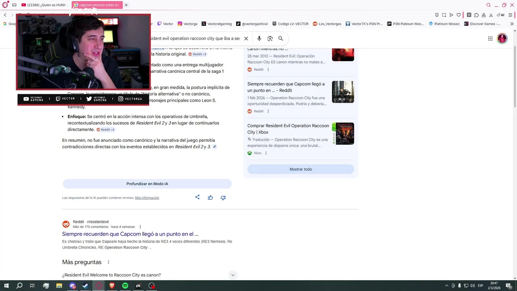Open the Más información link
The image size is (517, 291).
point(147,198)
